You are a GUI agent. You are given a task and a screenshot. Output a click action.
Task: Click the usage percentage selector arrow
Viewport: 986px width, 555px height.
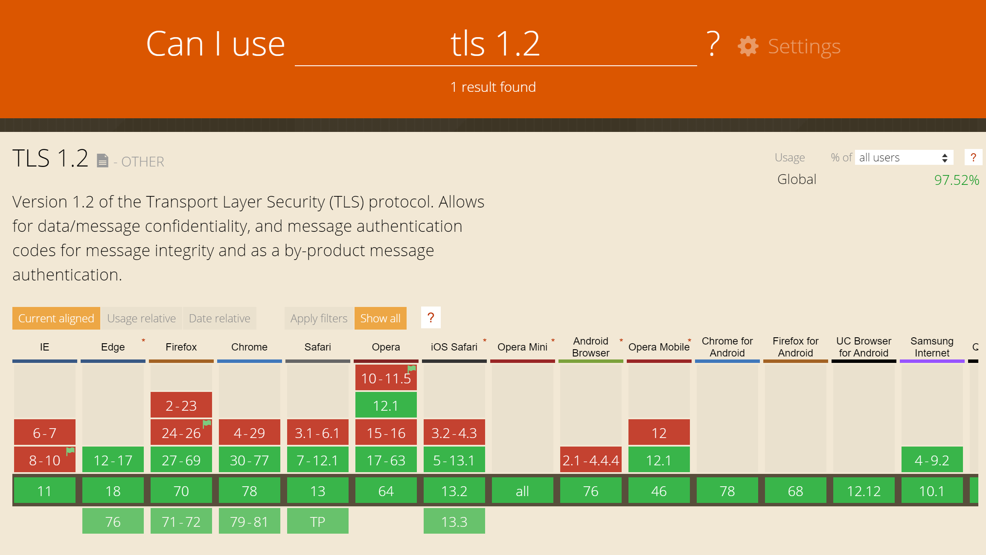[946, 157]
